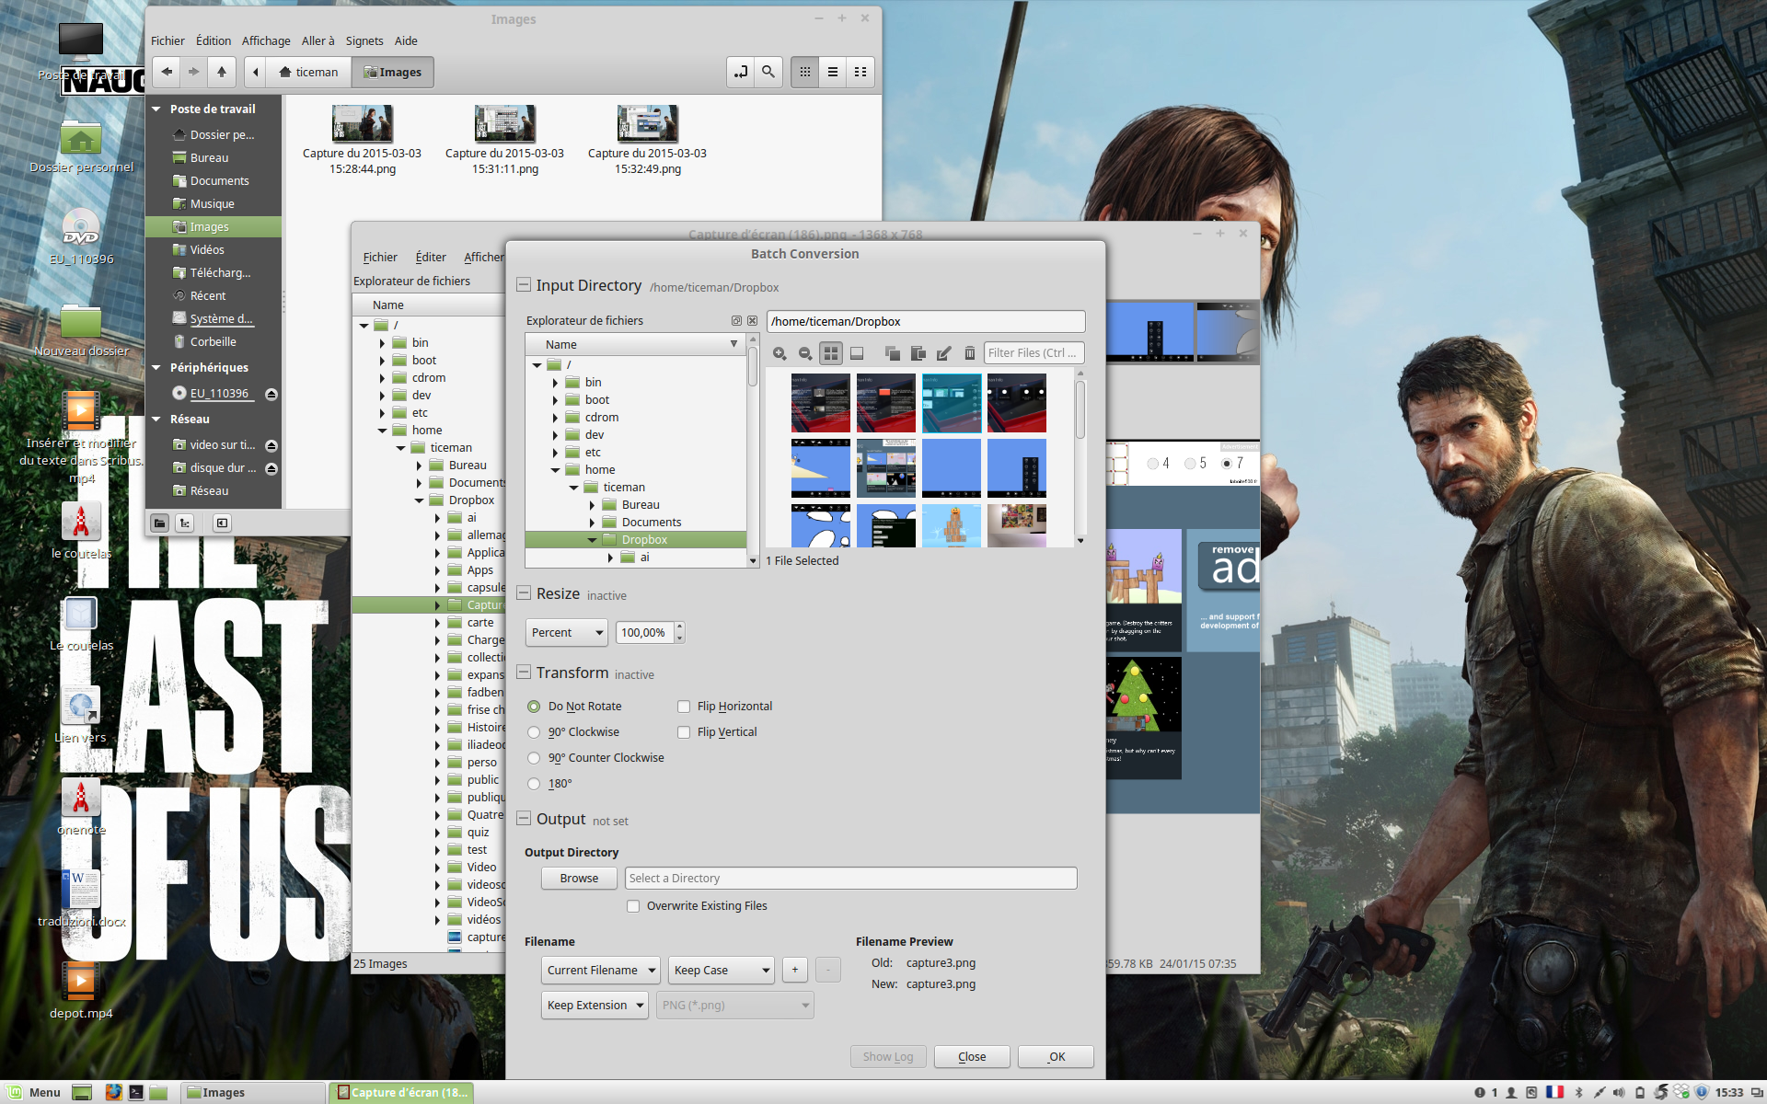Switch to filmstrip preview view icon
Image resolution: width=1767 pixels, height=1104 pixels.
(857, 353)
